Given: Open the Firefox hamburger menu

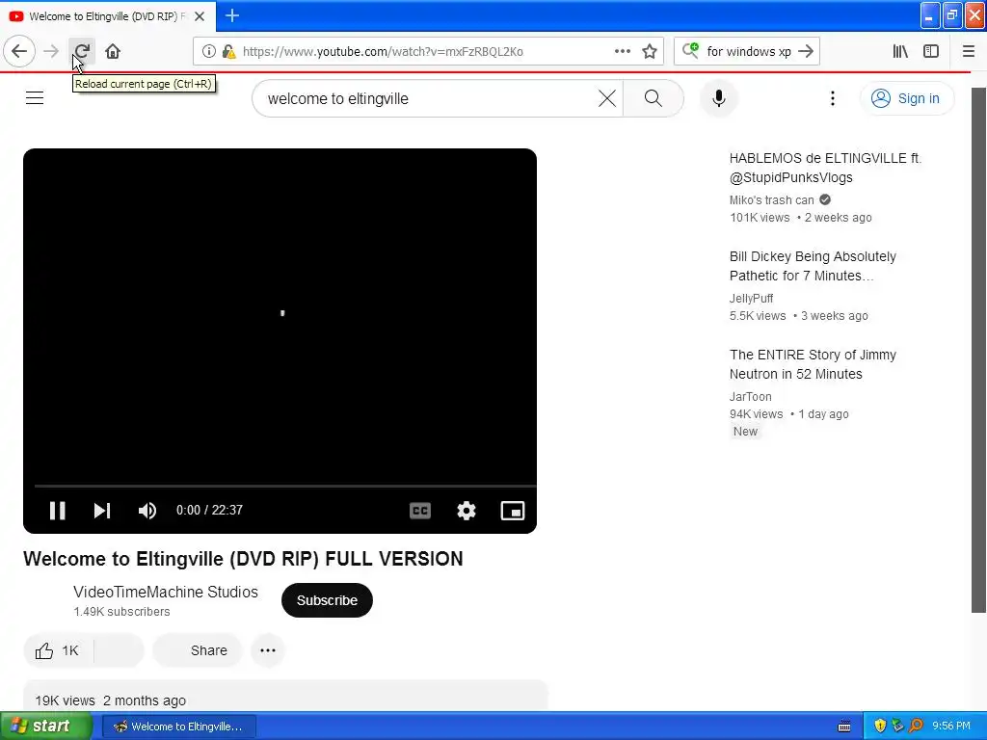Looking at the screenshot, I should [969, 52].
